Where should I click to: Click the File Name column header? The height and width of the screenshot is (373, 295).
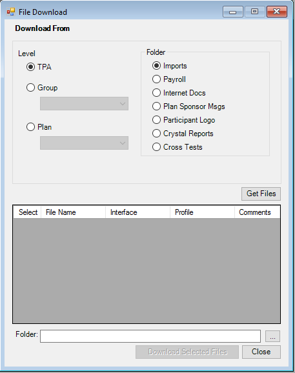click(74, 212)
